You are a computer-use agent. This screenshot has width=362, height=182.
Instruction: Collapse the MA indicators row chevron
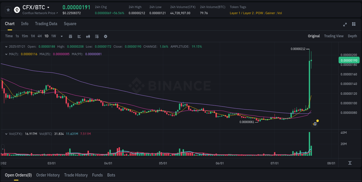click(x=6, y=54)
